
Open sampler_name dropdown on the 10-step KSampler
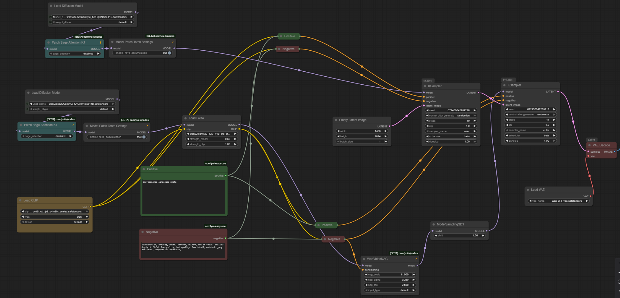click(x=451, y=131)
